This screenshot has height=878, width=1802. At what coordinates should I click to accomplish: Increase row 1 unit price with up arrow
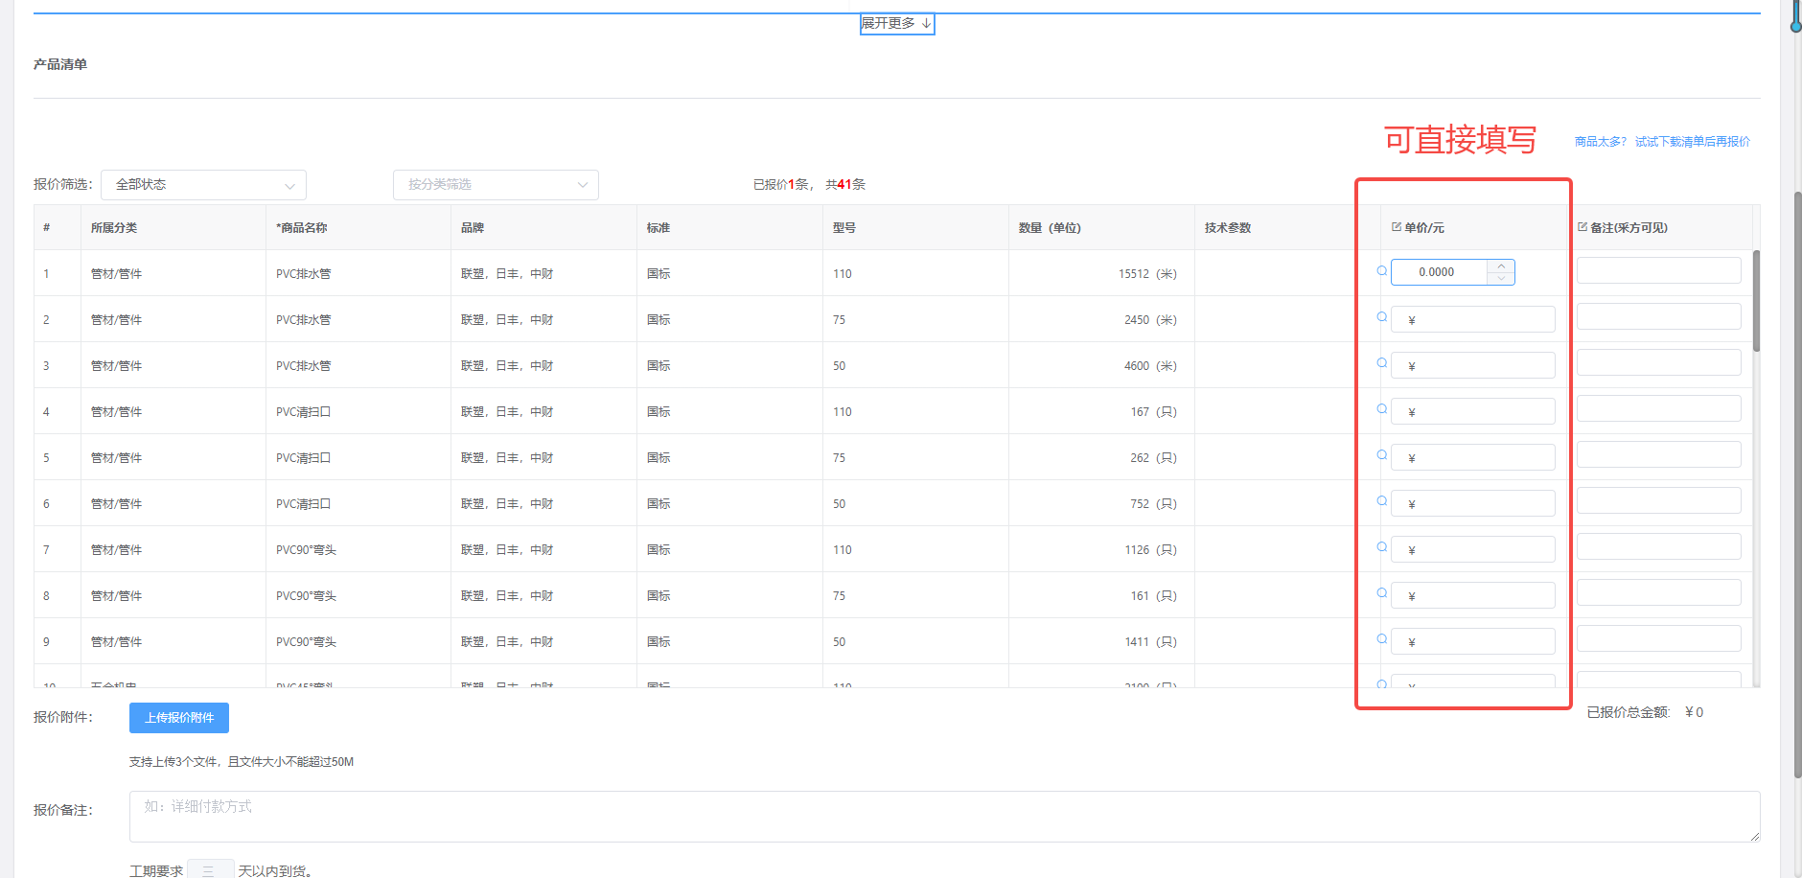click(x=1501, y=266)
